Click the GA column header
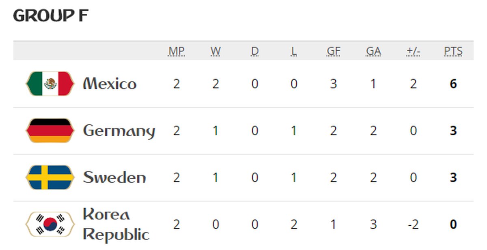 tap(373, 51)
